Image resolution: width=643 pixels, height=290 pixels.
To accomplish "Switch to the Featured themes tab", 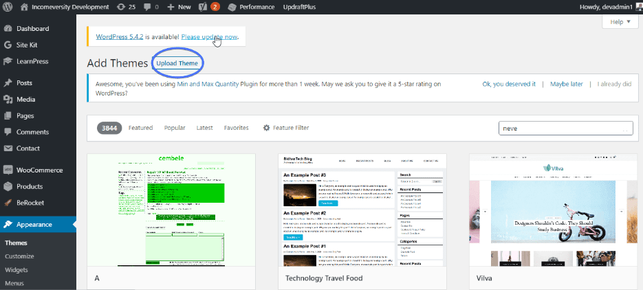I will (x=141, y=128).
